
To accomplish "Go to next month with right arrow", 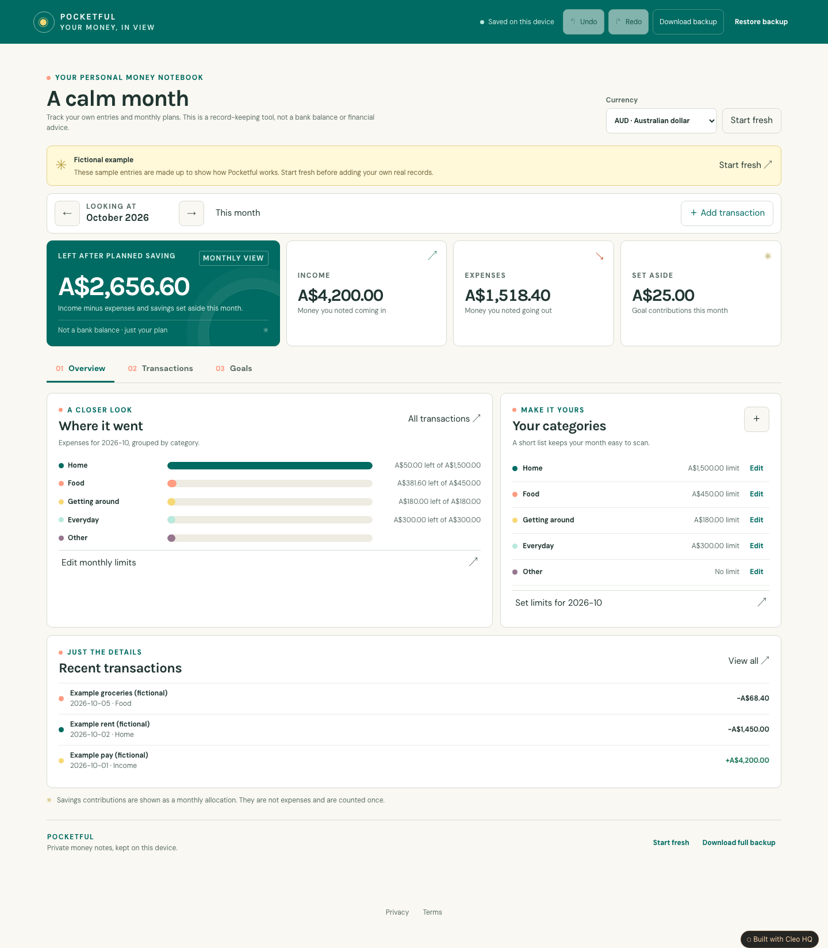I will (x=191, y=213).
